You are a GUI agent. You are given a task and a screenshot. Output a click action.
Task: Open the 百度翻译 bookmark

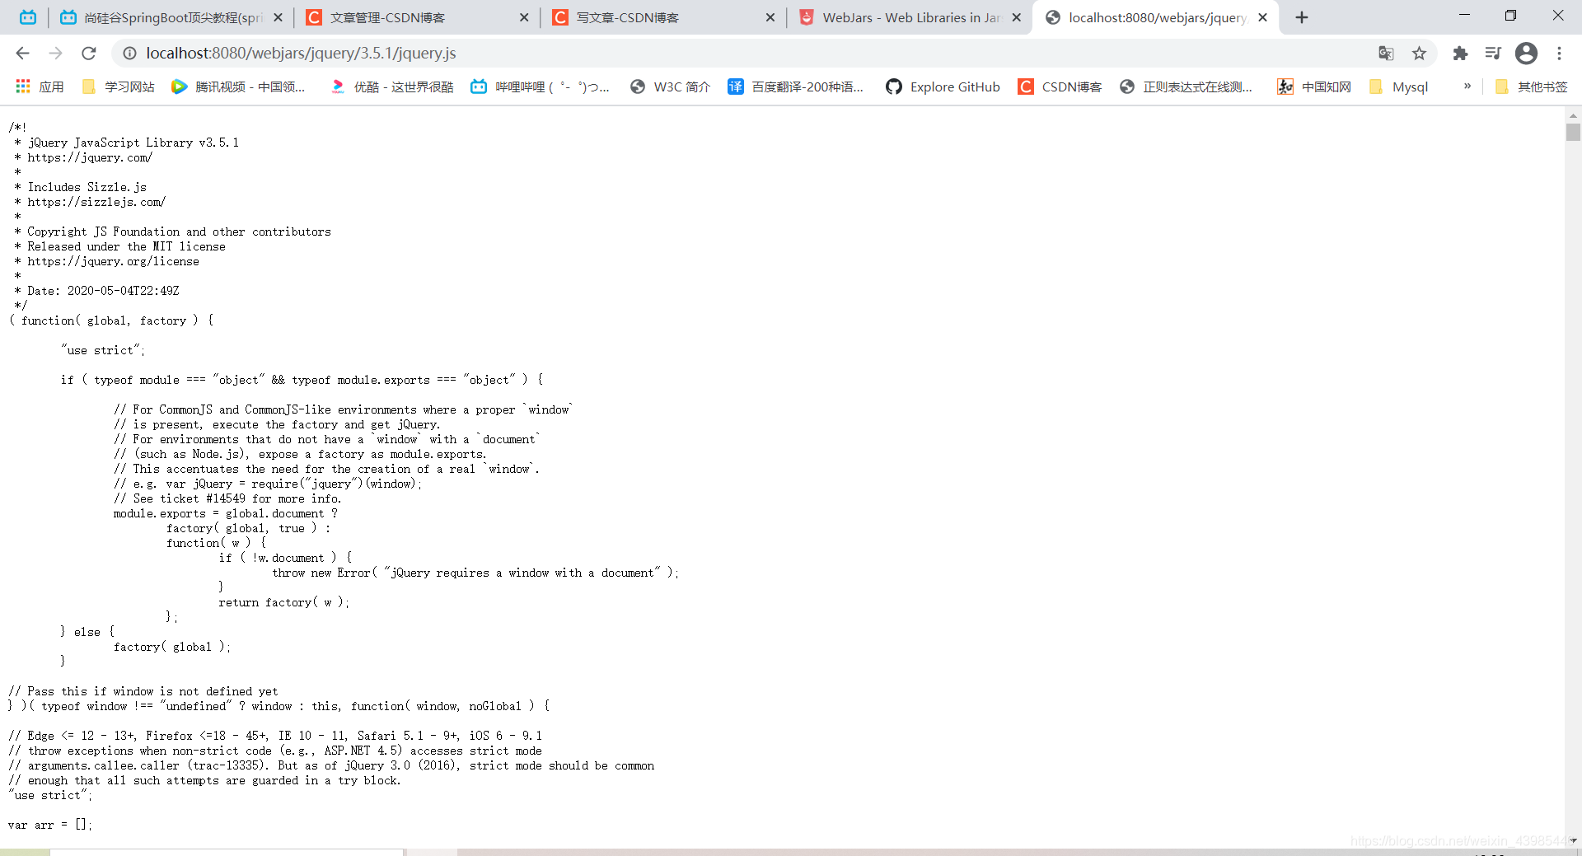[796, 87]
